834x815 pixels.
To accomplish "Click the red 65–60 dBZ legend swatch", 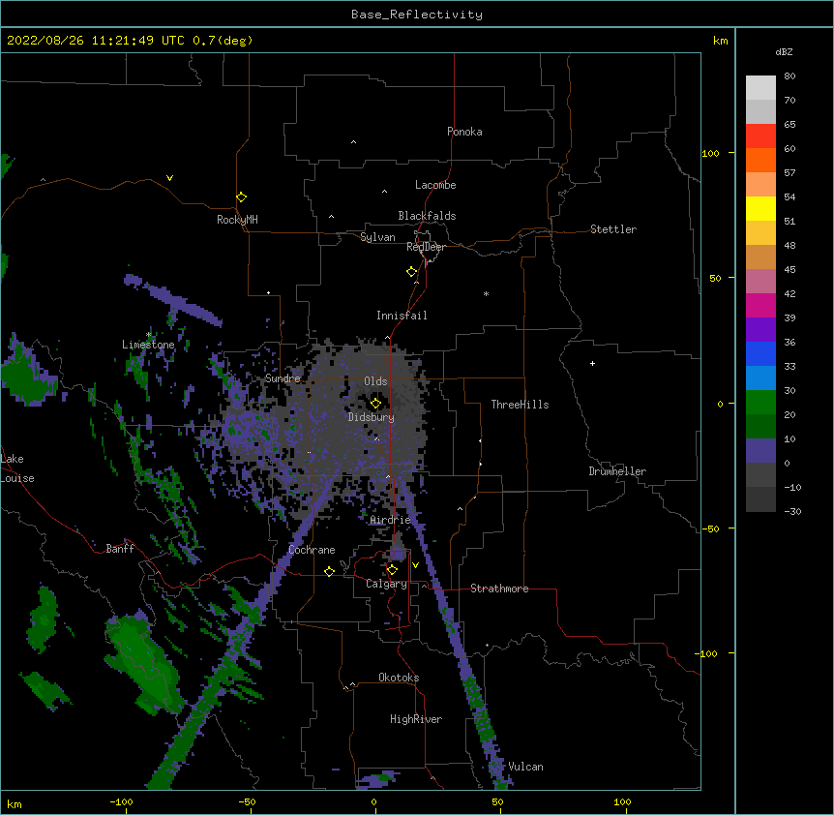I will pyautogui.click(x=760, y=136).
